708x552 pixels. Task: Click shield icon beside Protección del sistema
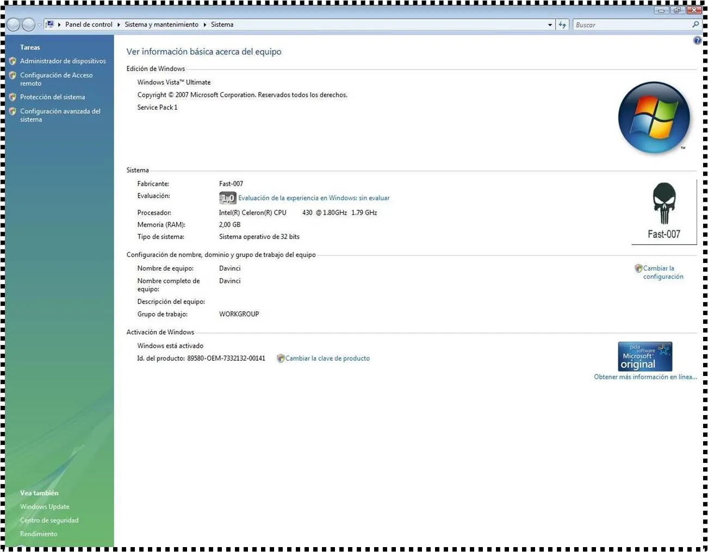tap(13, 97)
